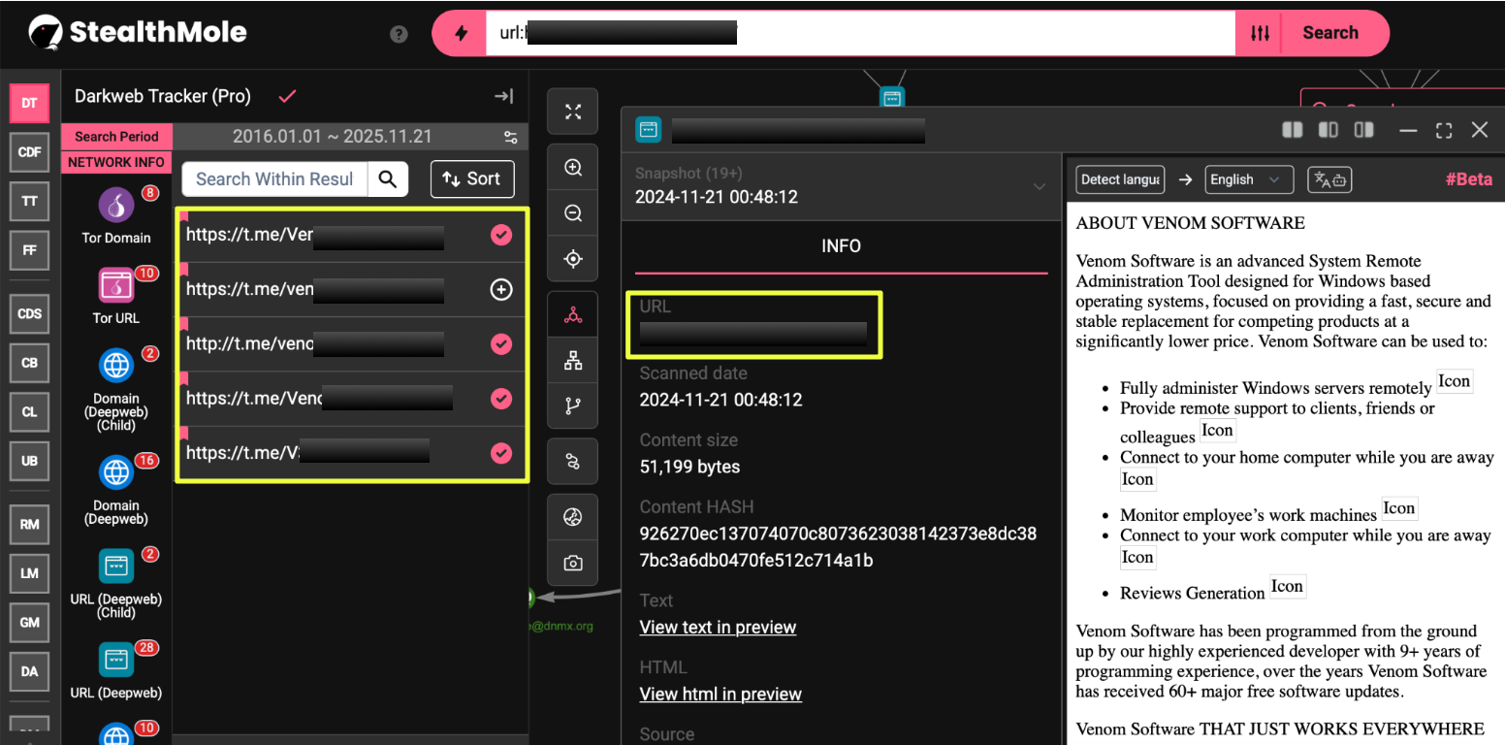Click the fit-to-screen graph icon
1505x745 pixels.
[x=573, y=113]
